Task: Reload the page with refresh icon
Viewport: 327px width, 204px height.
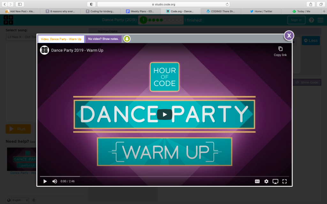Action: coord(227,4)
